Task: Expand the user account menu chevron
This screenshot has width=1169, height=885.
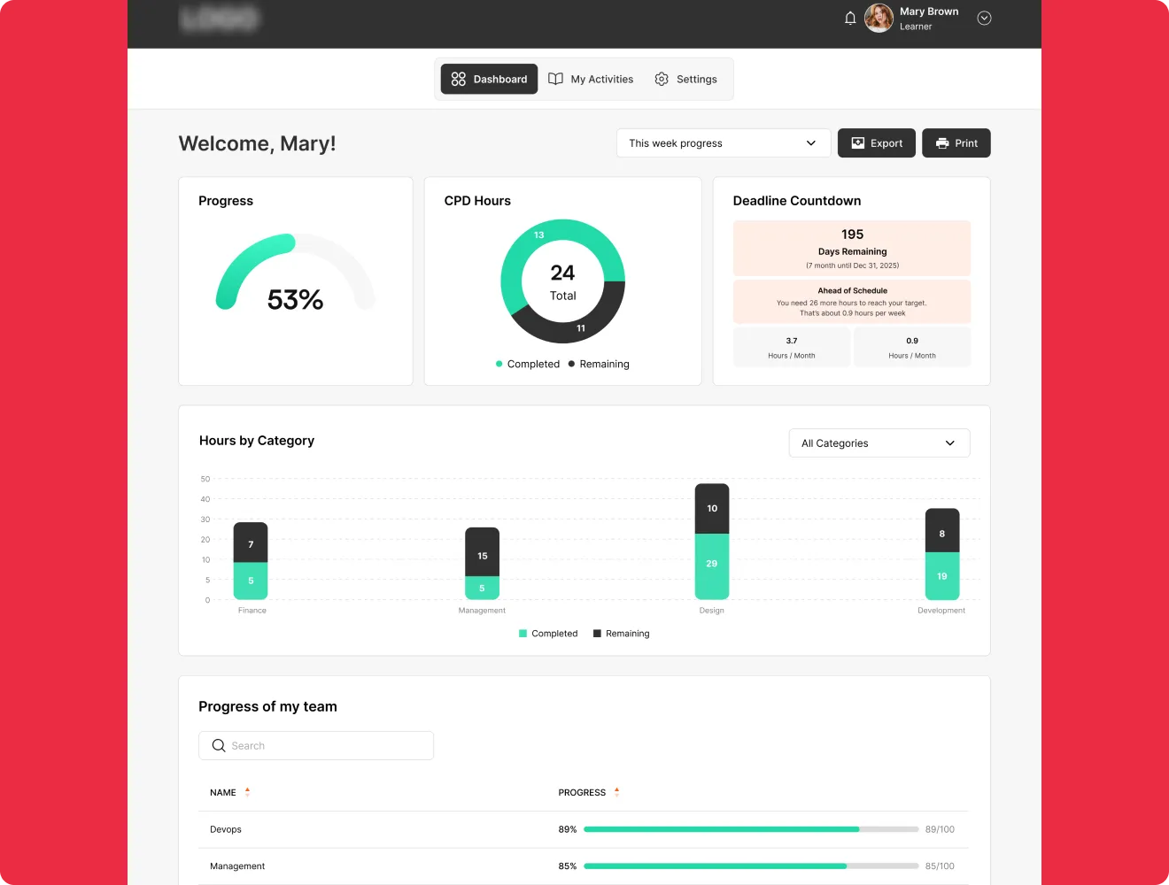Action: [984, 19]
